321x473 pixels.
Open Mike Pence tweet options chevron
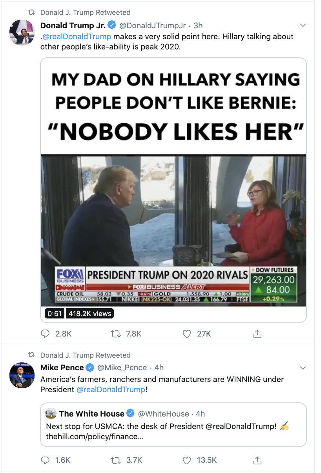[303, 368]
